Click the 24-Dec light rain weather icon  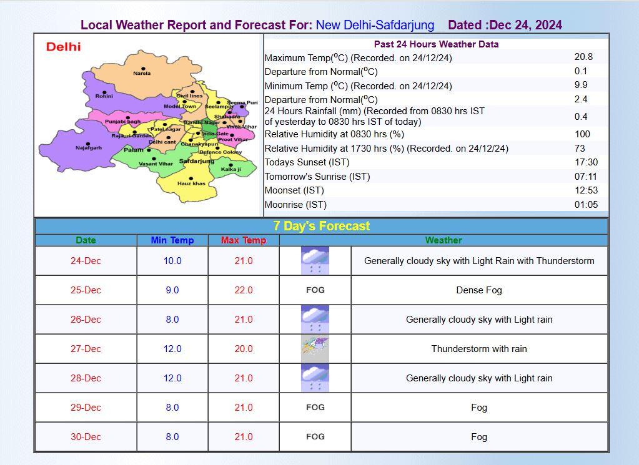[x=315, y=261]
